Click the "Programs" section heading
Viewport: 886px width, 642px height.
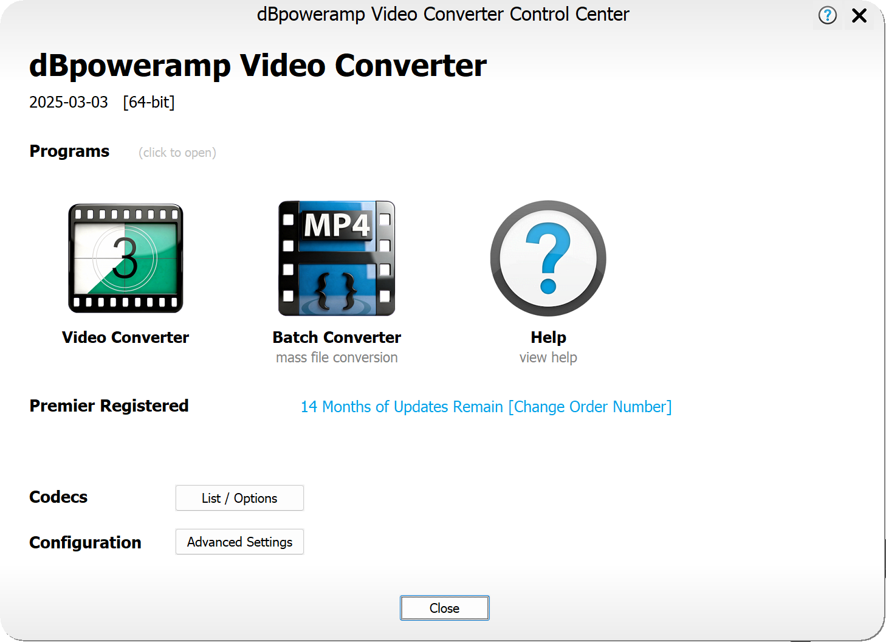[x=69, y=151]
